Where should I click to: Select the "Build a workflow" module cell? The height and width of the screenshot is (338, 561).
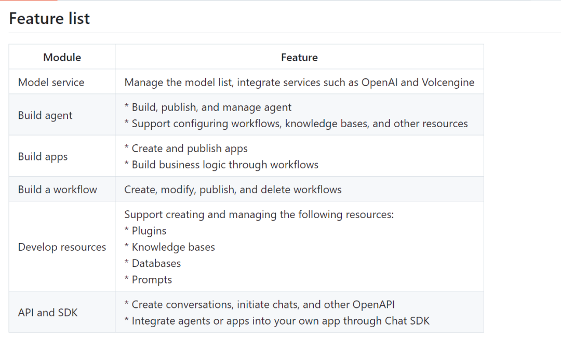[x=57, y=190]
